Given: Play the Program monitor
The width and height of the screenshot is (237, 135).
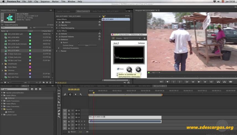Looking at the screenshot, I should click(x=199, y=82).
